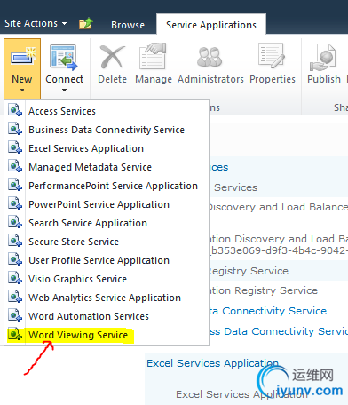
Task: Choose Word Viewing Service menu item
Action: [78, 335]
